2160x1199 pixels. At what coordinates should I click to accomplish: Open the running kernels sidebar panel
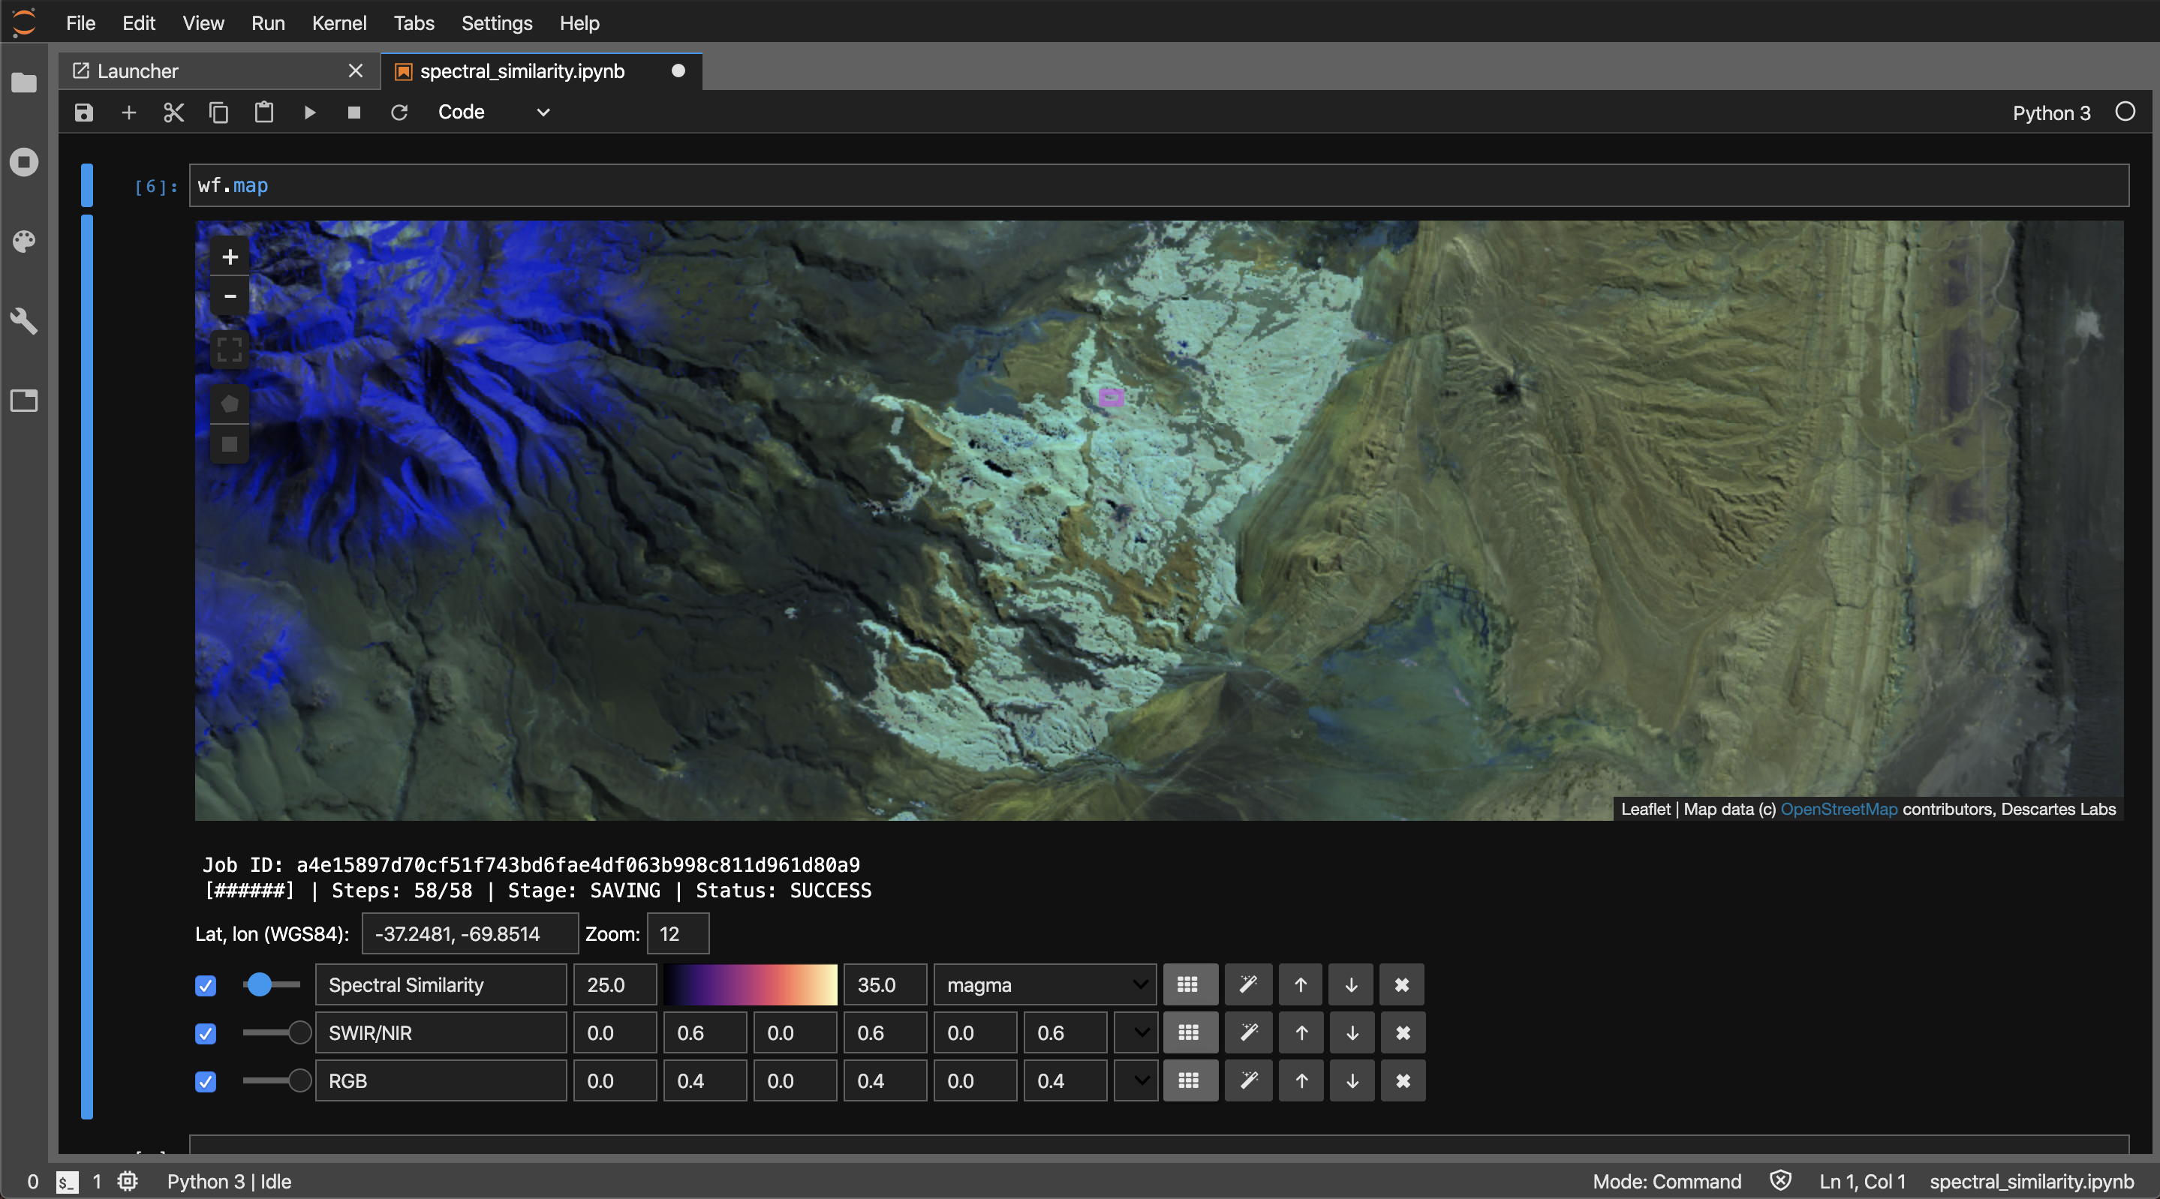pyautogui.click(x=24, y=162)
